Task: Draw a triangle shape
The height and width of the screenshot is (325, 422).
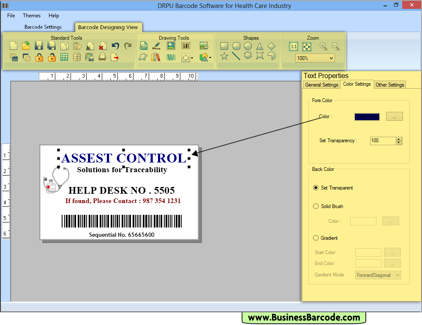Action: tap(259, 46)
